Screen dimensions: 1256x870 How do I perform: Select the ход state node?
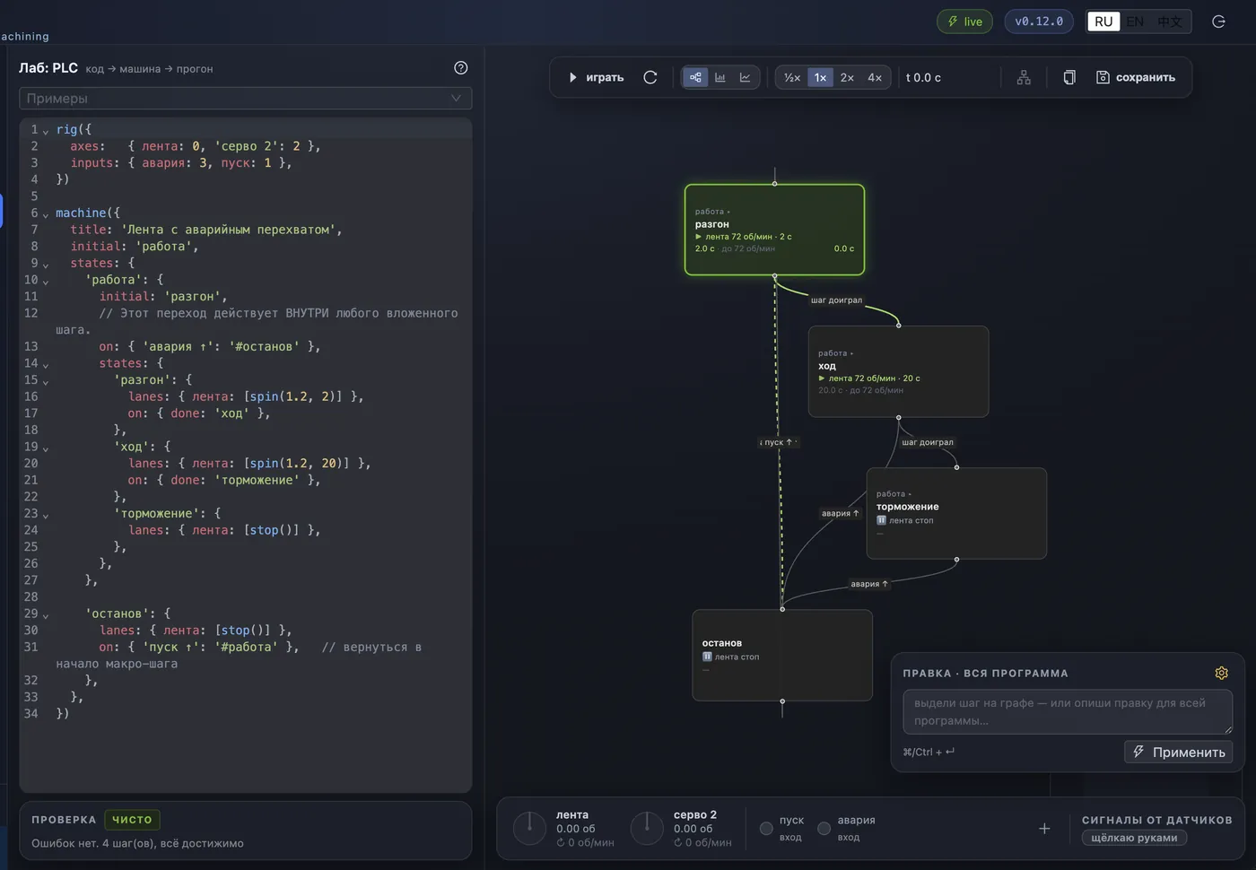coord(898,371)
